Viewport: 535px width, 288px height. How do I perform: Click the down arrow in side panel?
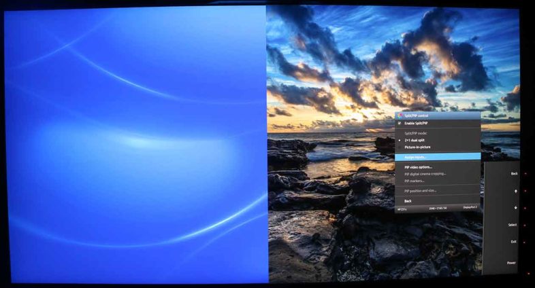coord(515,207)
